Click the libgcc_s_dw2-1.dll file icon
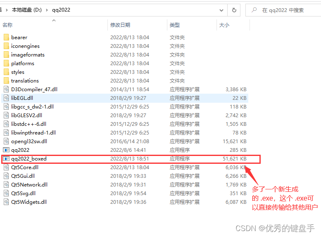This screenshot has height=236, width=321. [6, 106]
